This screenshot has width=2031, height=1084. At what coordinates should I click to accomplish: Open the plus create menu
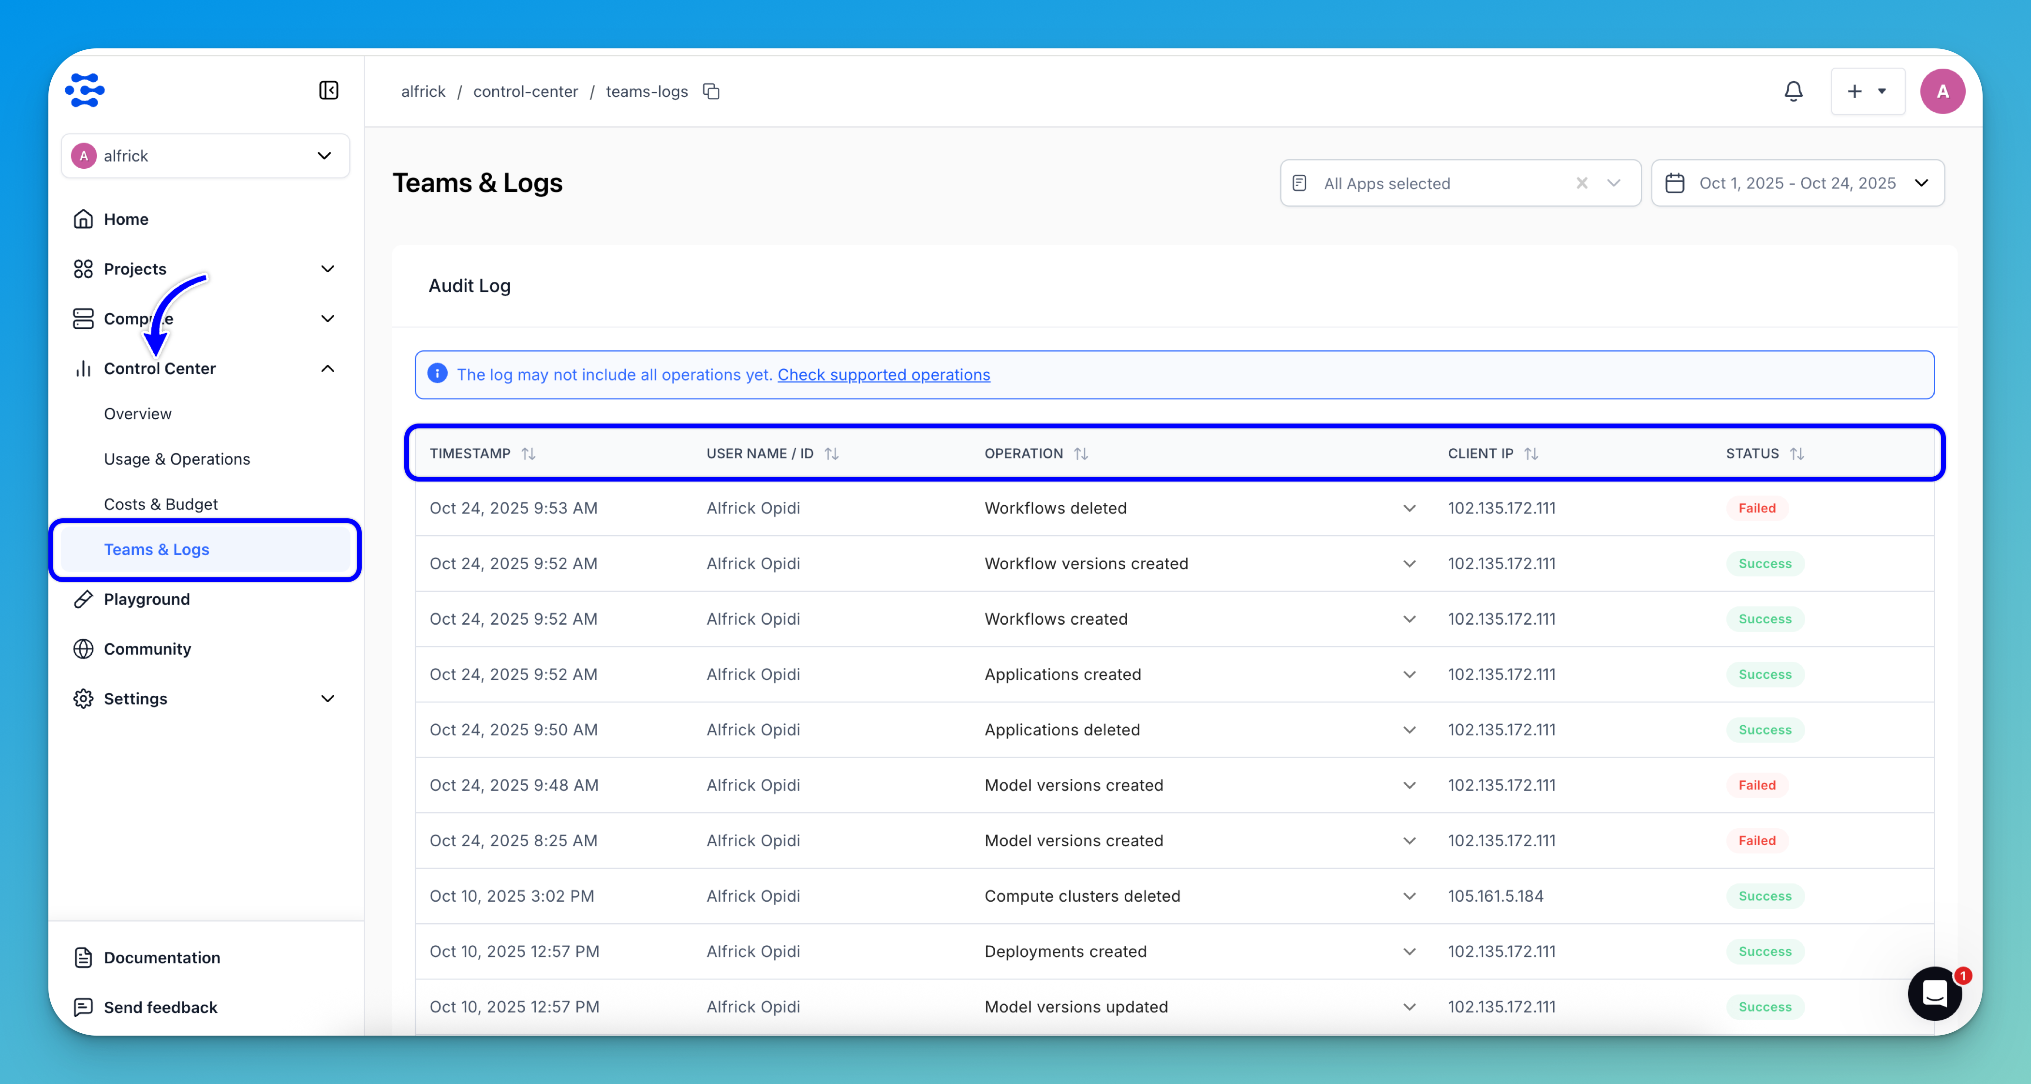[x=1866, y=91]
